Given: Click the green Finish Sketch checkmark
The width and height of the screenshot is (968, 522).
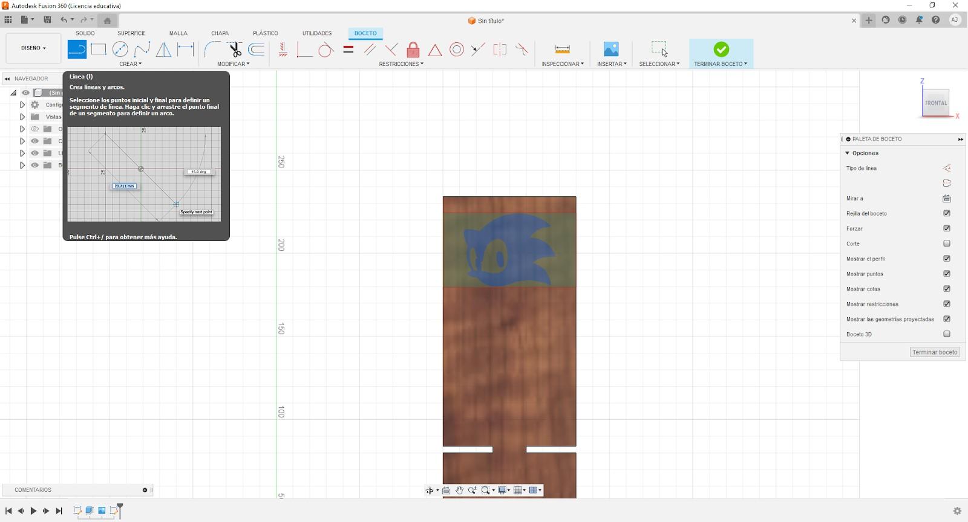Looking at the screenshot, I should click(x=721, y=49).
